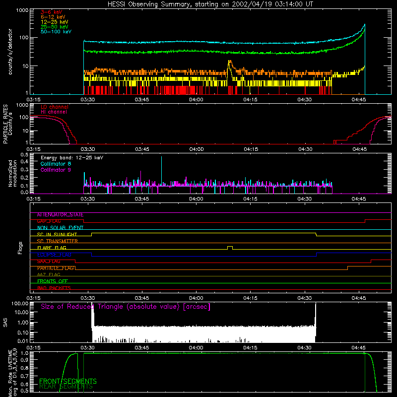
Task: Select the Collimator 9 legend label
Action: 56,170
